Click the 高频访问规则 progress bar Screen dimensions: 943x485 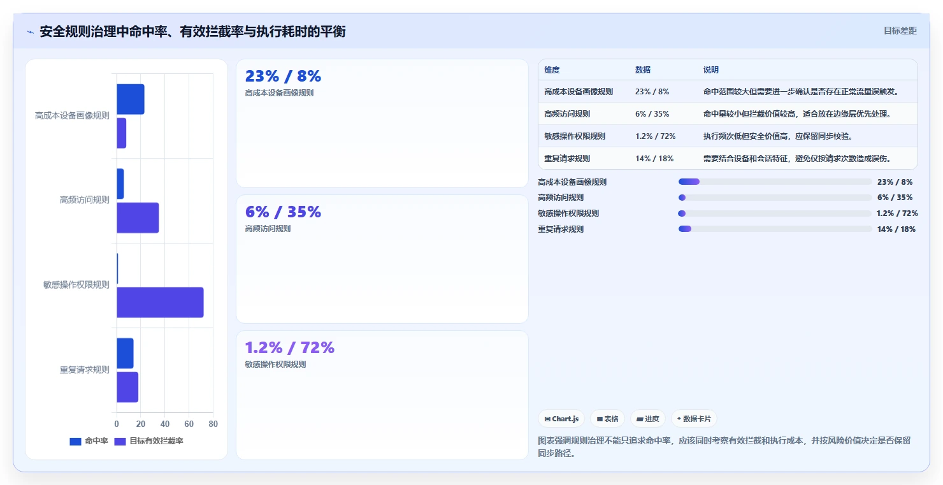(x=775, y=198)
